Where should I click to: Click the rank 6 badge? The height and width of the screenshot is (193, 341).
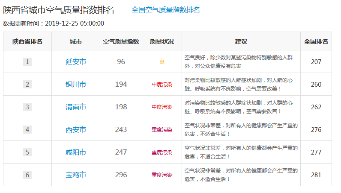[27, 175]
